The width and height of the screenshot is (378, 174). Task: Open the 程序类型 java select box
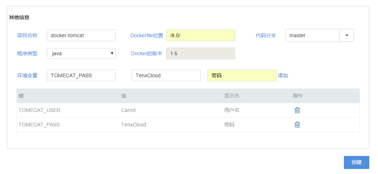coord(81,53)
